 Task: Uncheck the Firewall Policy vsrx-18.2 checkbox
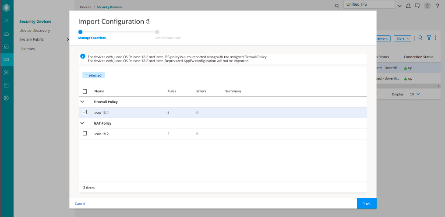[85, 112]
